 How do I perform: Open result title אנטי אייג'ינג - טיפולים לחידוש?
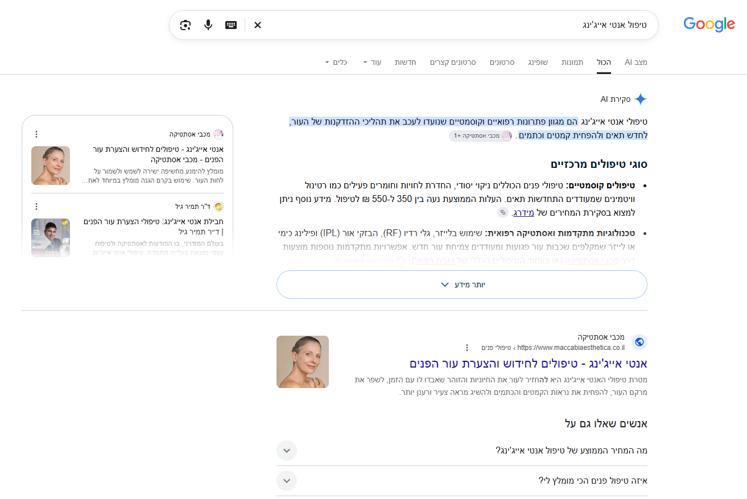click(x=528, y=364)
